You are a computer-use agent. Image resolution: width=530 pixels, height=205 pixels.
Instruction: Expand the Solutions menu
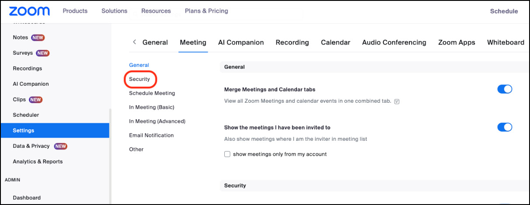(x=114, y=11)
